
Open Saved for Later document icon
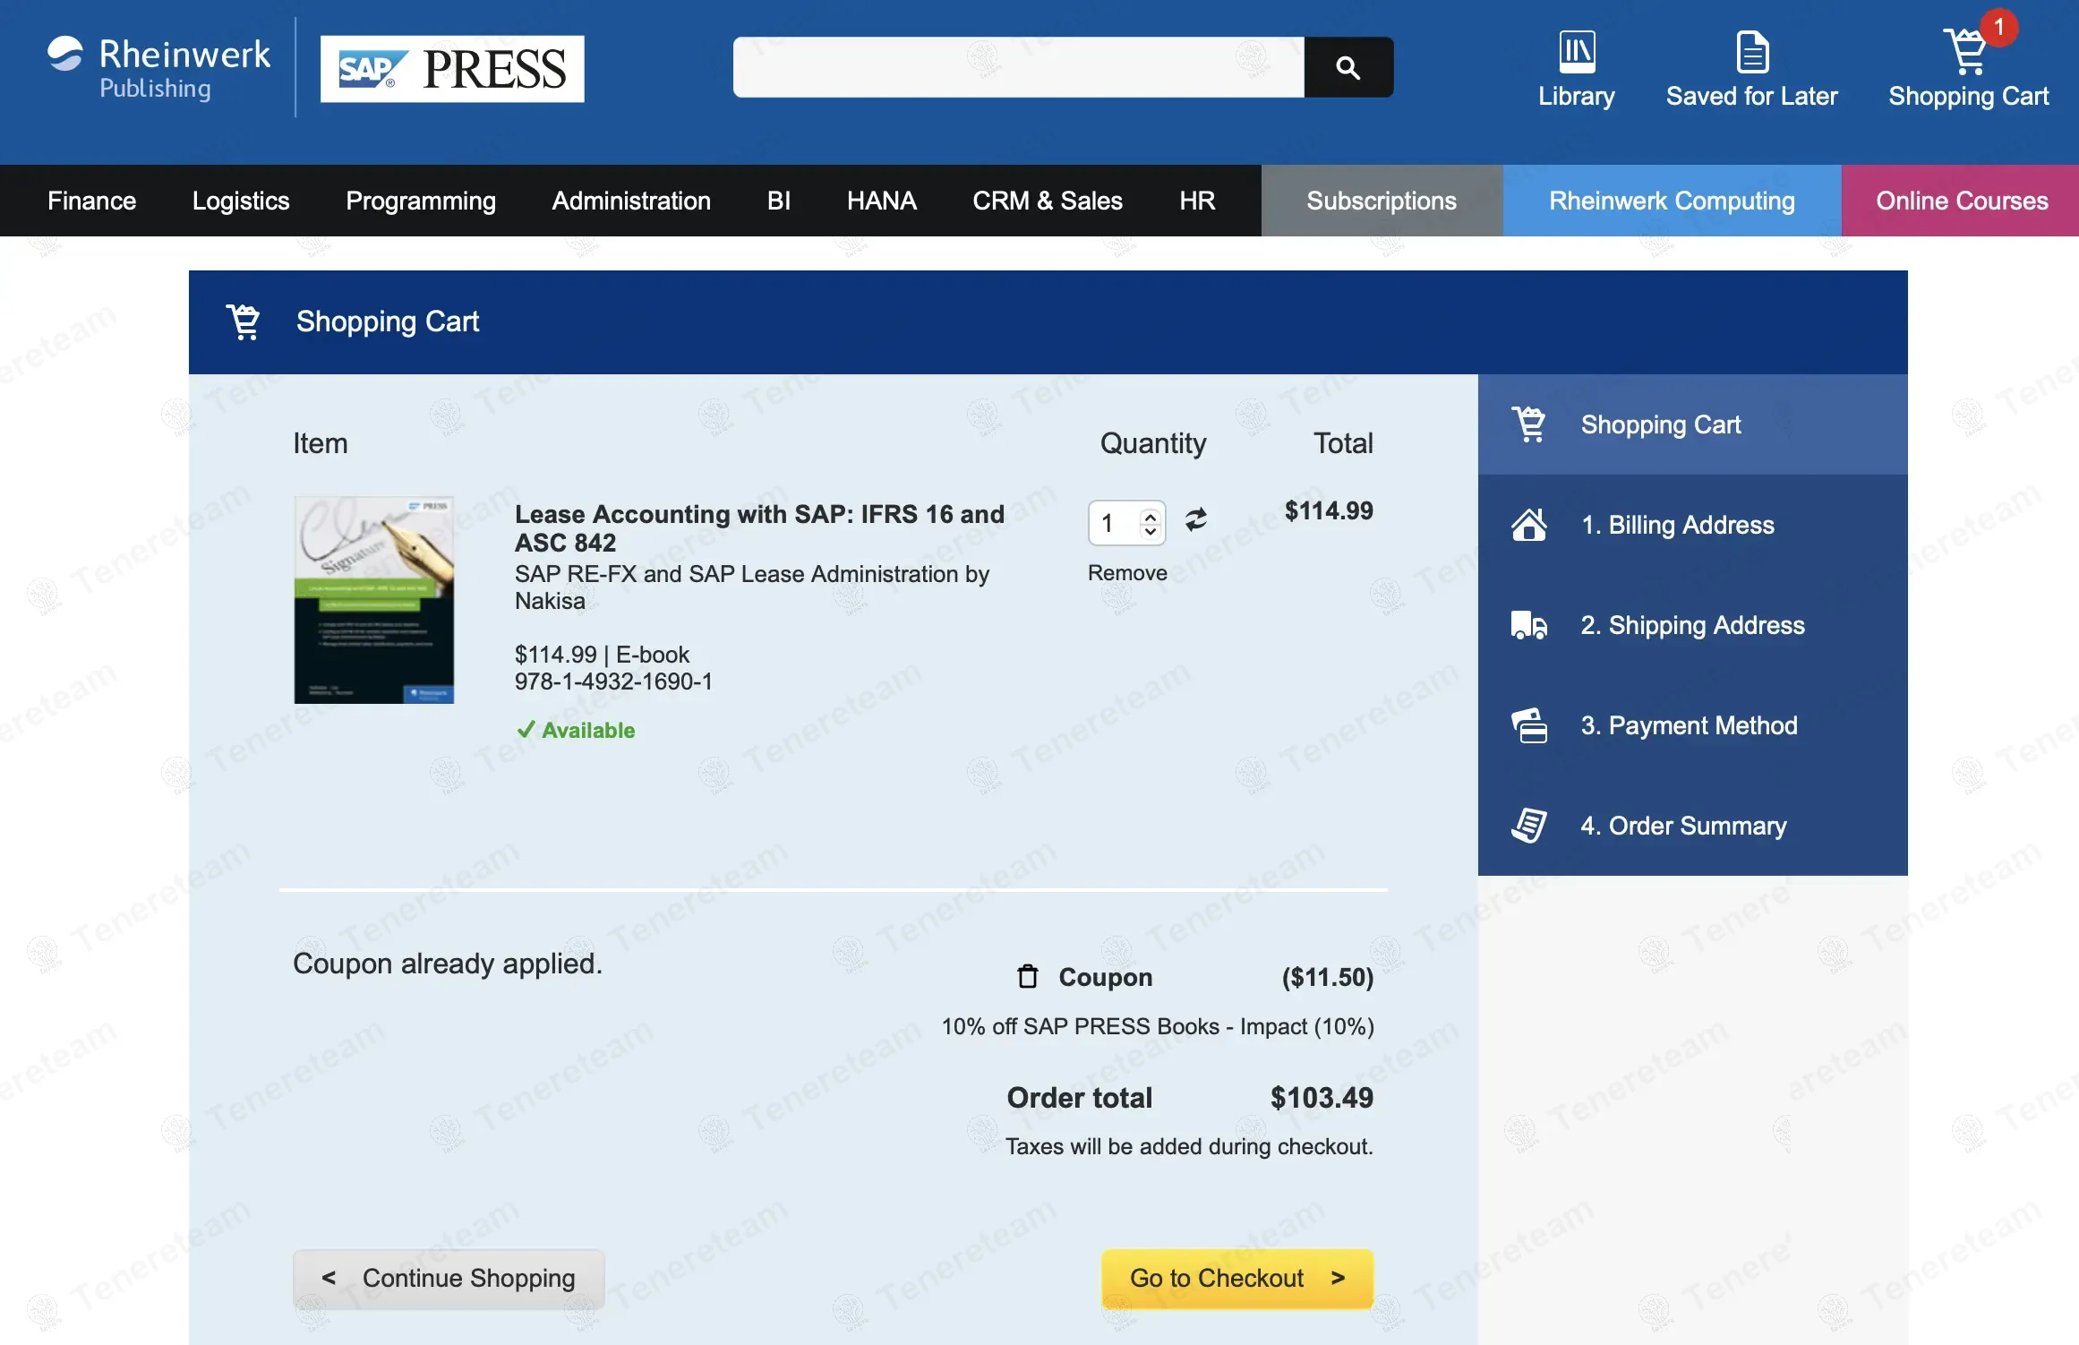click(1751, 53)
